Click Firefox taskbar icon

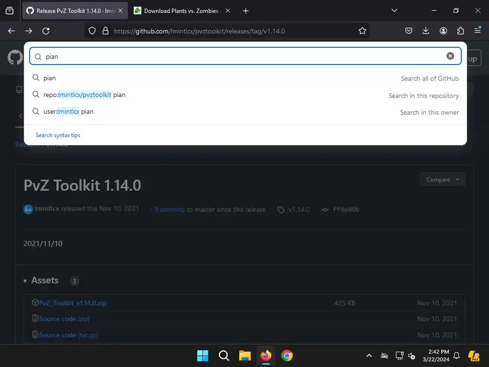tap(266, 356)
